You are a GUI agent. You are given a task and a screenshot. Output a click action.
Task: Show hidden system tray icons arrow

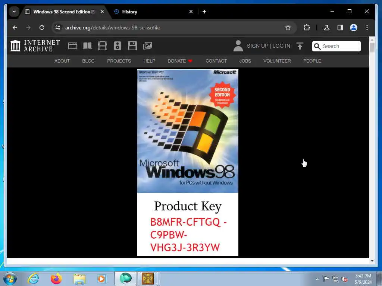pyautogui.click(x=317, y=279)
